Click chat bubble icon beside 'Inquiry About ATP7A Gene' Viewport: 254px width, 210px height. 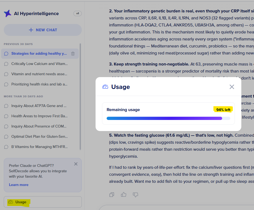(x=6, y=106)
